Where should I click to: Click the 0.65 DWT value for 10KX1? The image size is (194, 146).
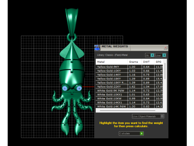(146, 94)
